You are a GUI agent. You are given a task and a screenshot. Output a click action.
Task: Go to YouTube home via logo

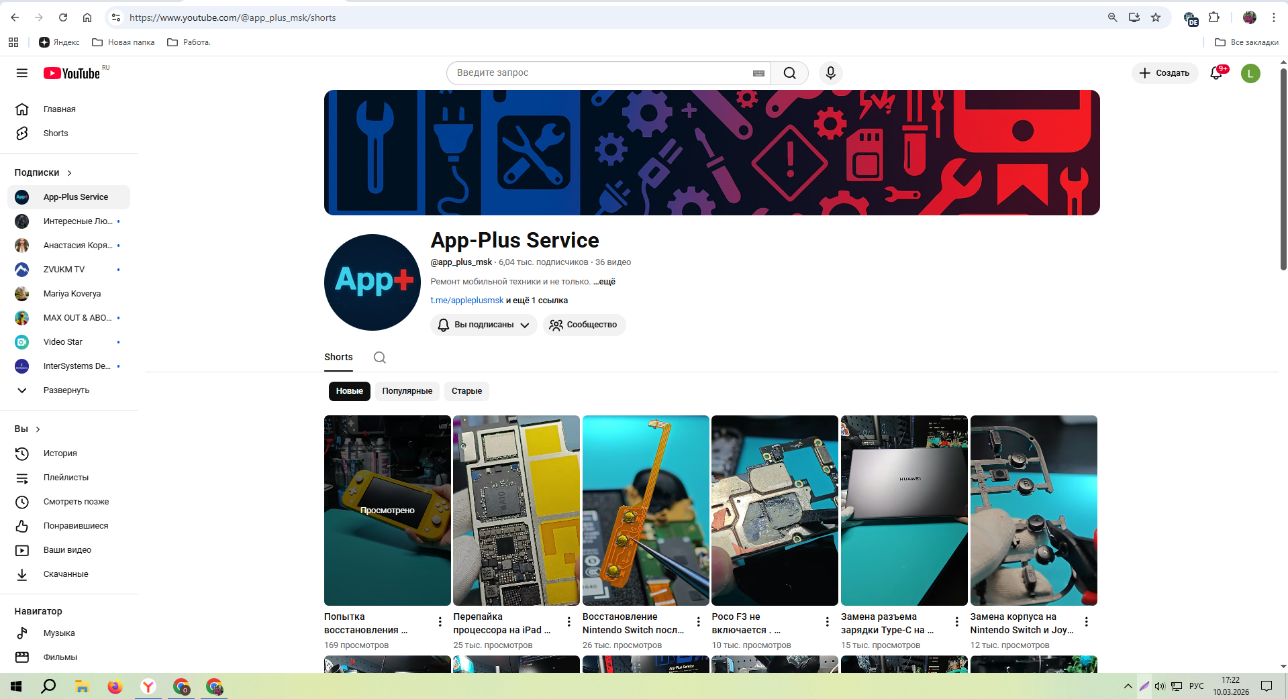(72, 73)
